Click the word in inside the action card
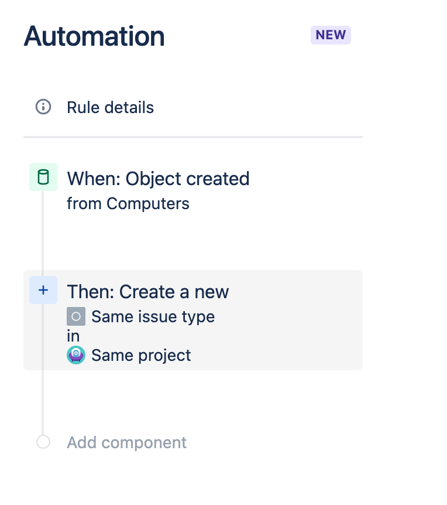The height and width of the screenshot is (505, 447). point(73,336)
